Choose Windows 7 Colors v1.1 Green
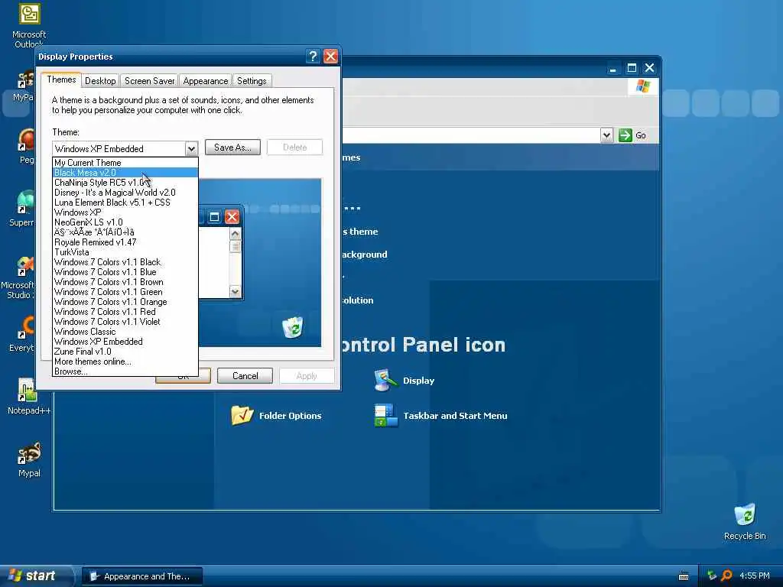The image size is (783, 587). pyautogui.click(x=125, y=292)
